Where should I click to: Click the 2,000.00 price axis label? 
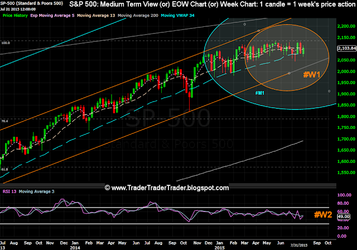(346, 71)
